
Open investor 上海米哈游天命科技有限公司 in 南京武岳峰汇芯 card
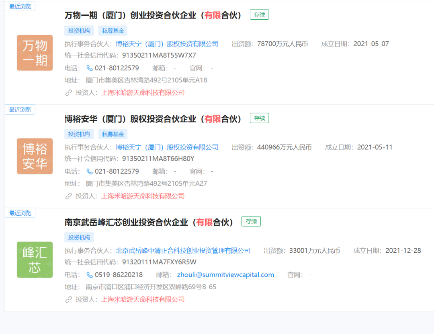[143, 299]
